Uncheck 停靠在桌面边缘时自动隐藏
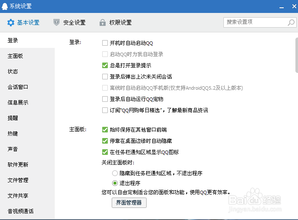Image resolution: width=298 pixels, height=220 pixels. [105, 141]
